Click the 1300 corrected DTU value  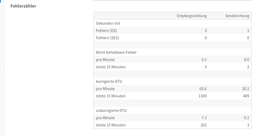[x=202, y=96]
